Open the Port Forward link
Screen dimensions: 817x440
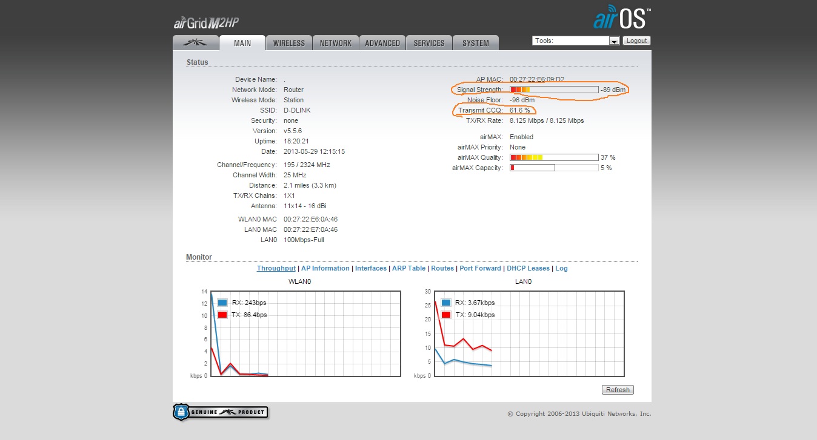click(x=480, y=268)
